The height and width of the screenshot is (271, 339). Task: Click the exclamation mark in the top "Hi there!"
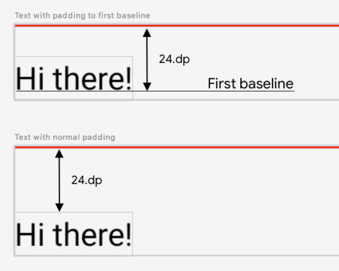(128, 79)
